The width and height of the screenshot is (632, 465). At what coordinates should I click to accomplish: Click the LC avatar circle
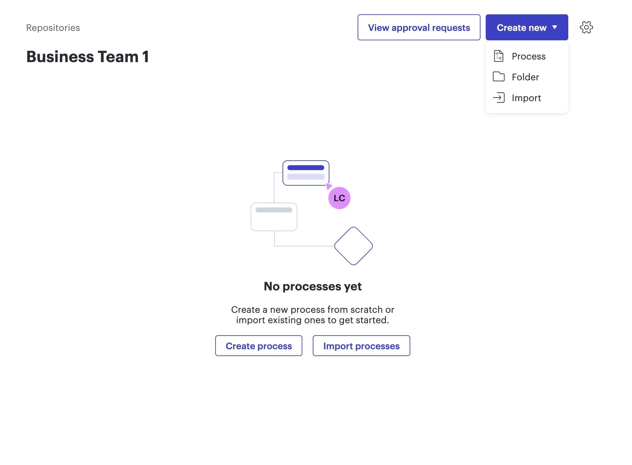click(339, 198)
